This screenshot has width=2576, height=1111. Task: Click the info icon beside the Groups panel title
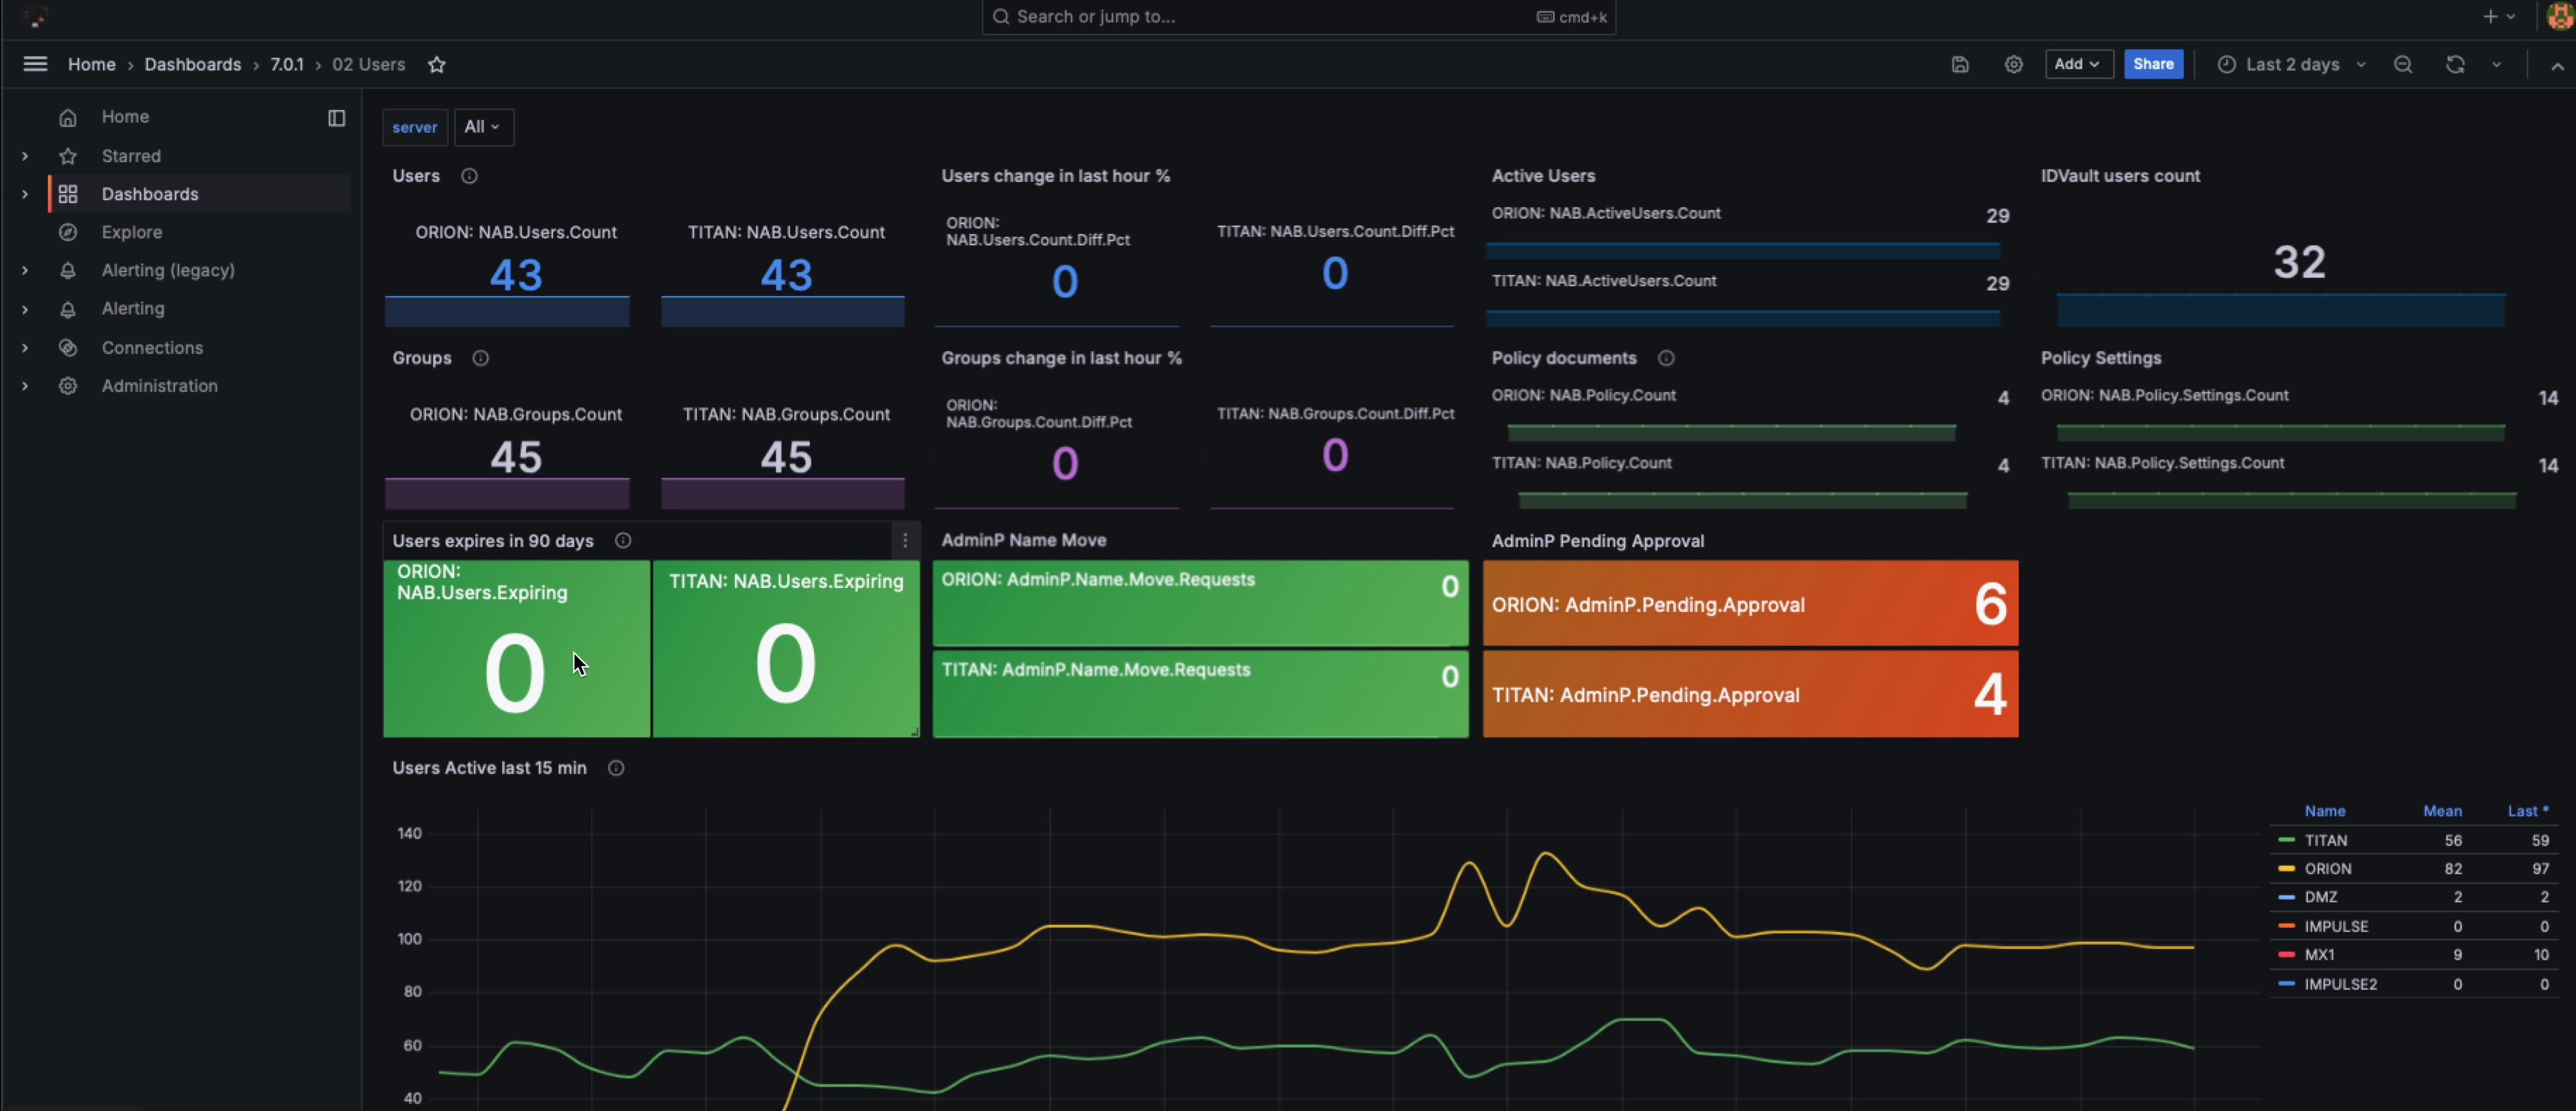[480, 357]
